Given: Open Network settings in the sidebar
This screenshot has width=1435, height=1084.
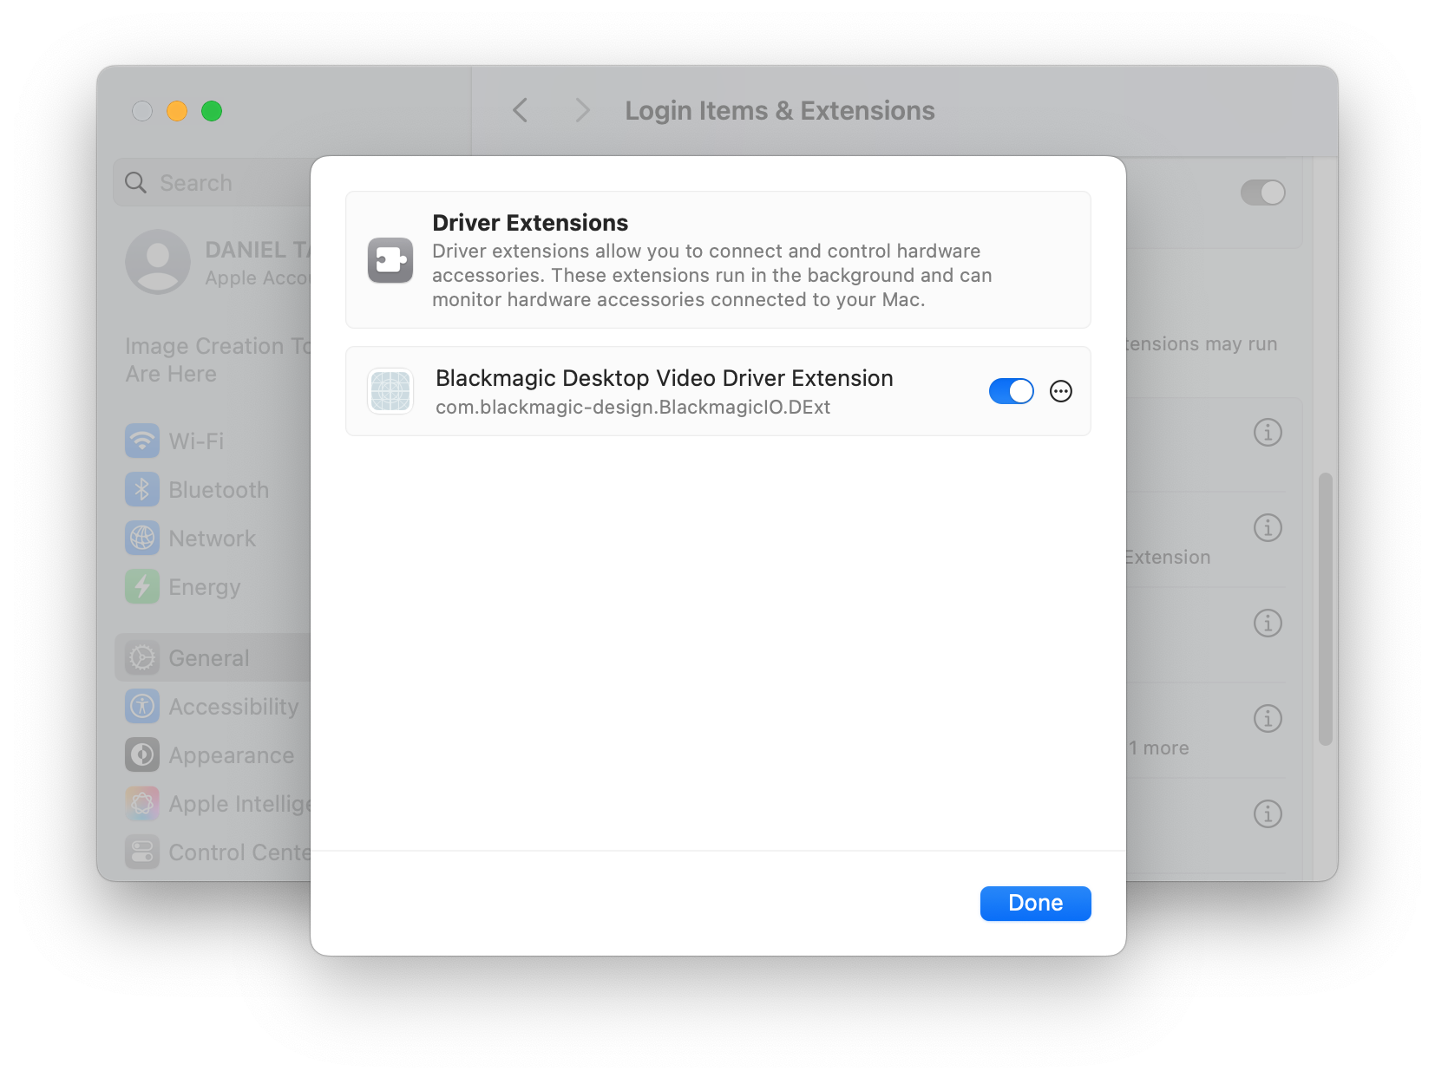Looking at the screenshot, I should click(213, 539).
